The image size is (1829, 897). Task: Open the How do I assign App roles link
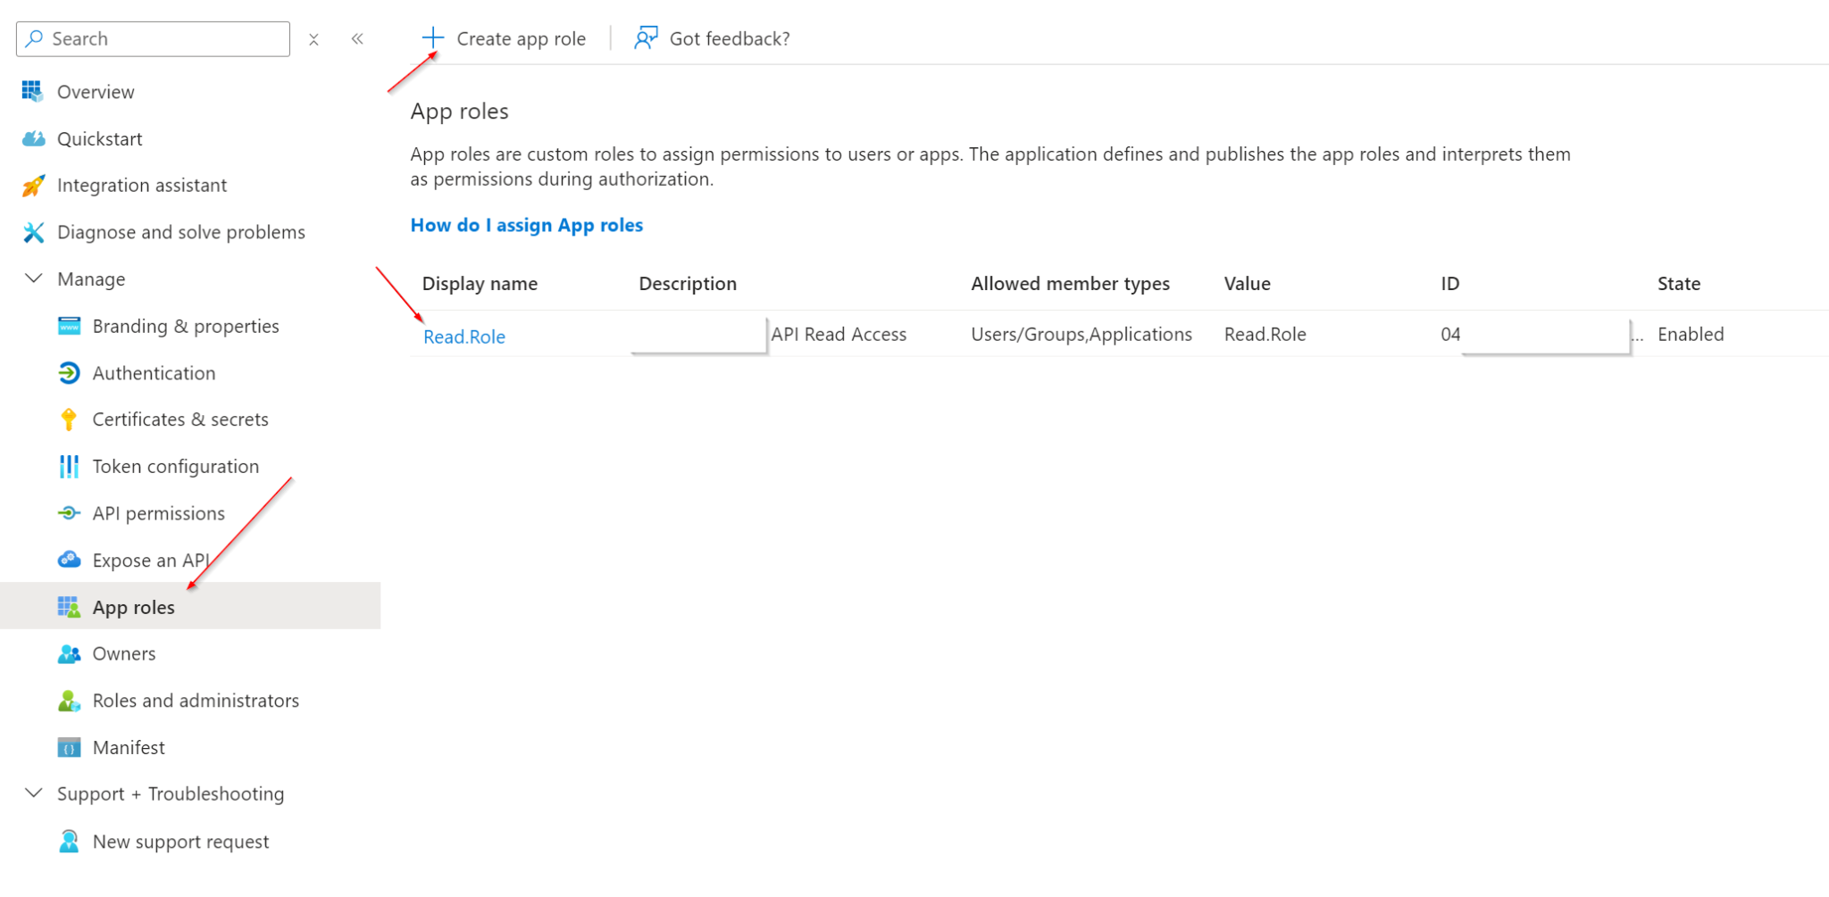tap(526, 225)
